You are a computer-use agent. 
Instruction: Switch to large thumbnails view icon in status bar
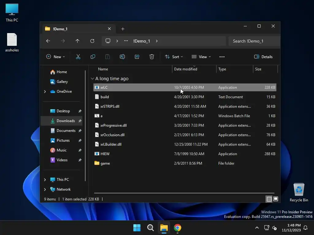[276, 199]
